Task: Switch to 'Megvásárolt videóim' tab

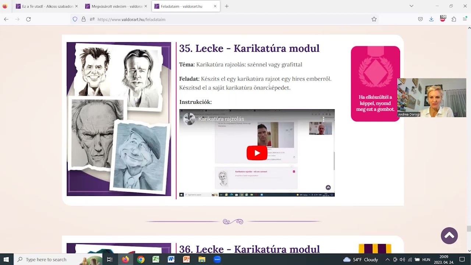Action: point(116,6)
